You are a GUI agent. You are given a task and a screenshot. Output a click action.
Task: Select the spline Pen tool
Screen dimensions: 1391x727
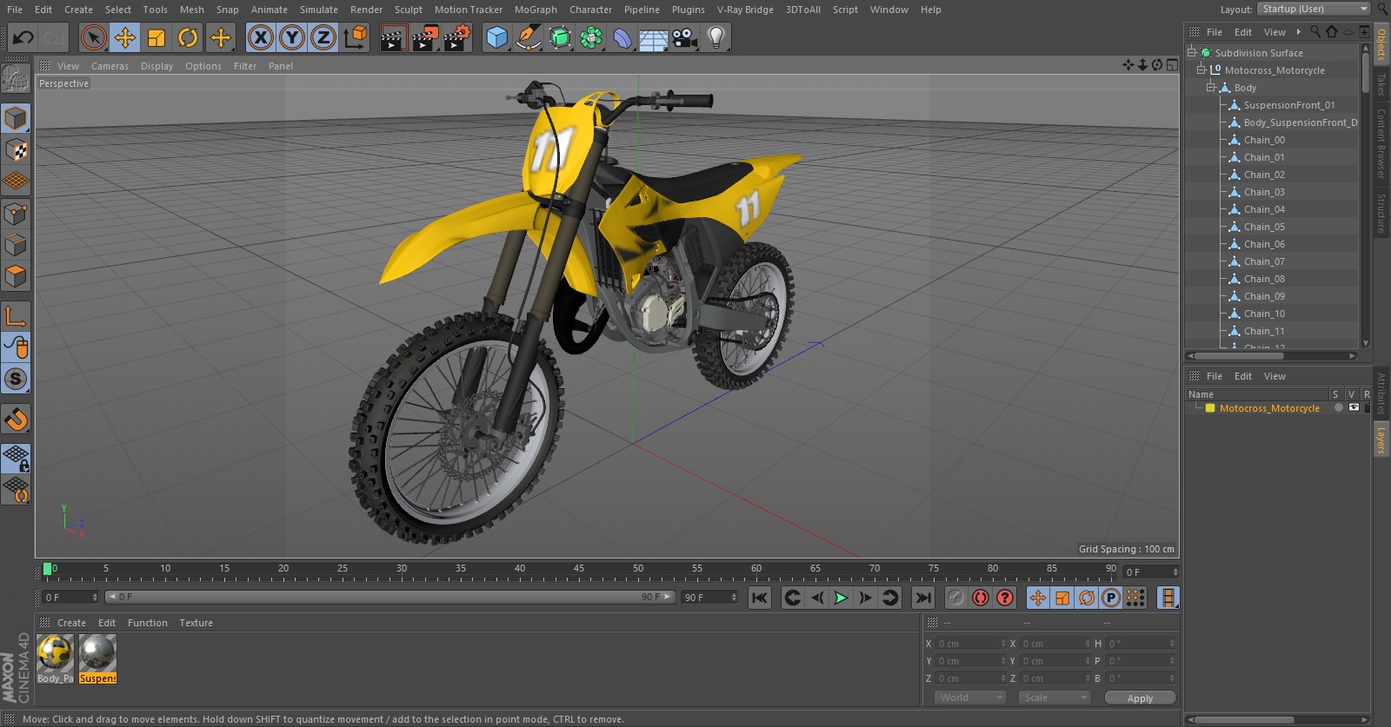tap(528, 37)
